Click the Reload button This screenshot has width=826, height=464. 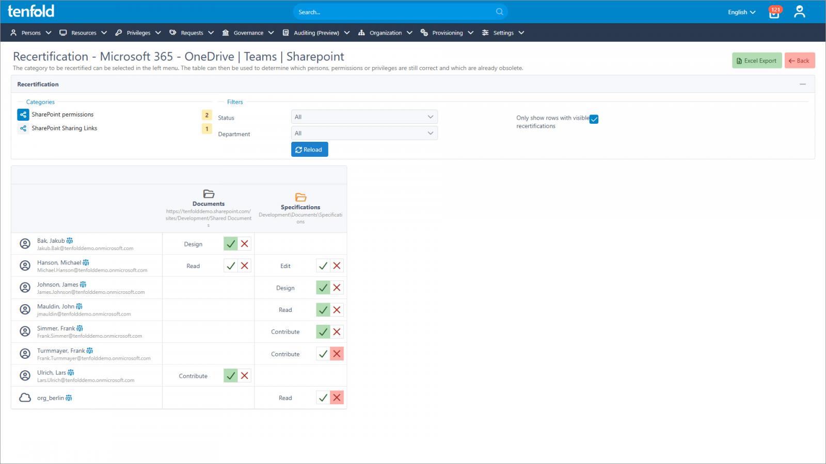[309, 150]
